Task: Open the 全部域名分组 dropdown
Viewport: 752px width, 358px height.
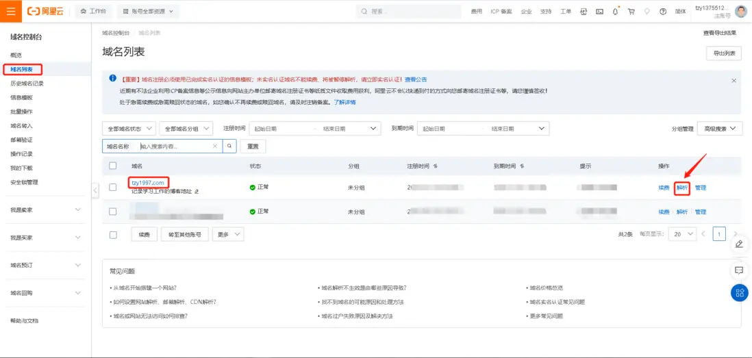Action: click(186, 129)
